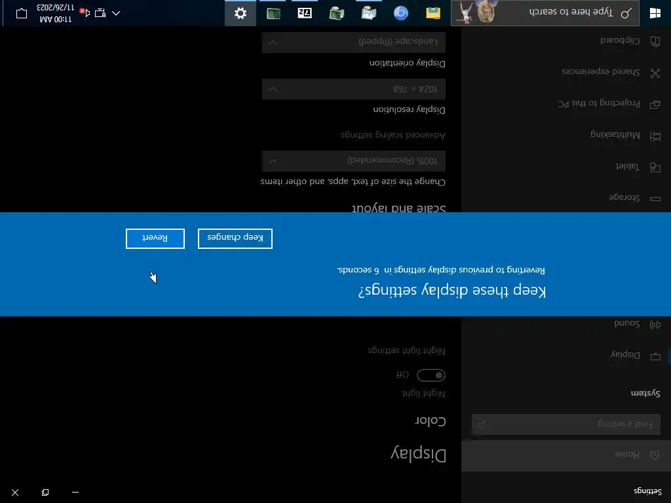Click the network tray icon
This screenshot has height=503, width=671.
coord(100,13)
